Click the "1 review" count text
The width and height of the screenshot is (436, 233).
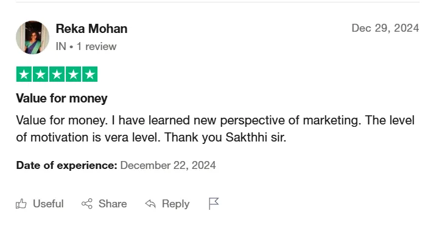click(x=96, y=46)
